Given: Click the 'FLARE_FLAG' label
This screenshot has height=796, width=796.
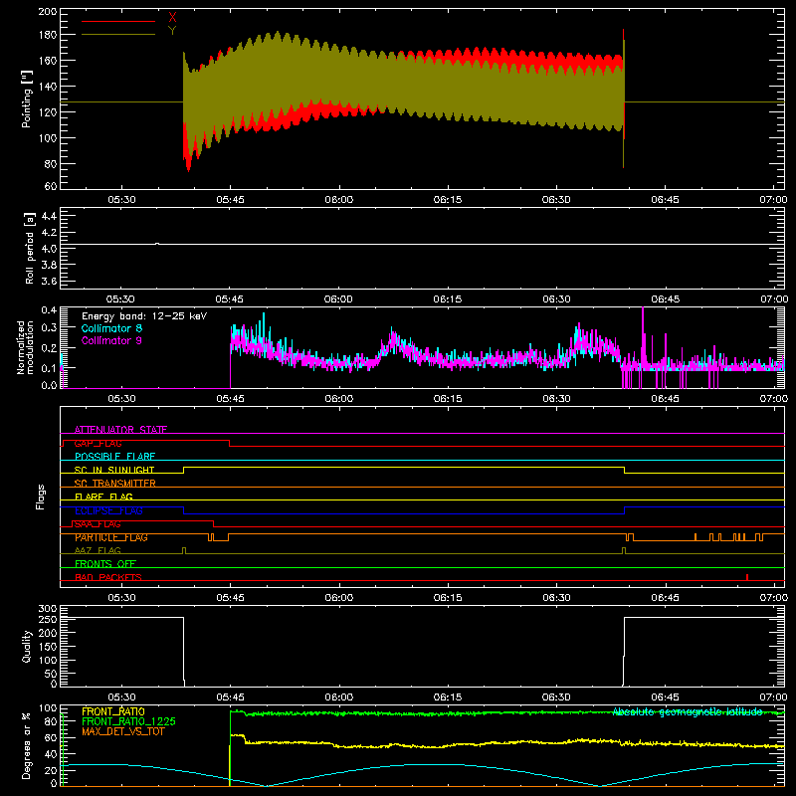Looking at the screenshot, I should coord(103,497).
